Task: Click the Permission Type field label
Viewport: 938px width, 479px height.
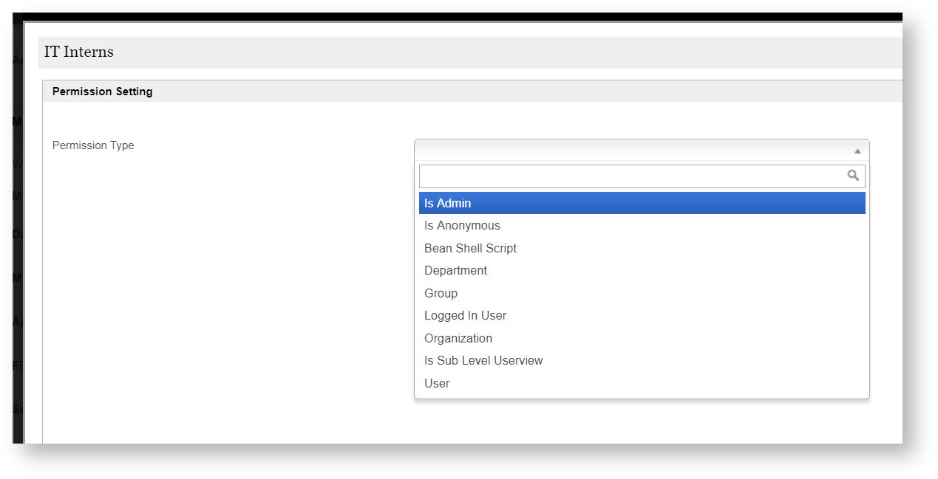Action: (x=93, y=145)
